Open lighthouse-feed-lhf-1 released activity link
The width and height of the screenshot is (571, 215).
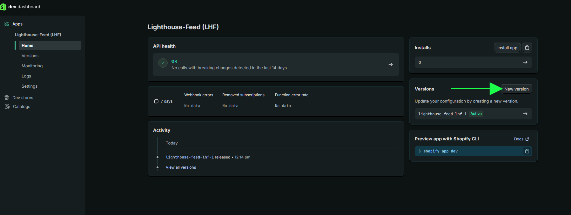(x=190, y=157)
